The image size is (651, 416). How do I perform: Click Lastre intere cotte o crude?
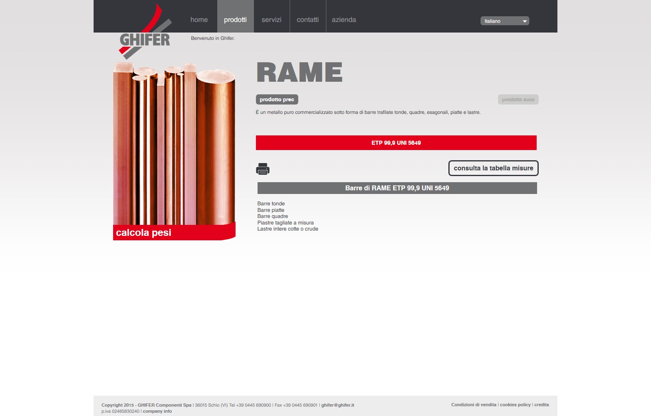[x=288, y=229]
